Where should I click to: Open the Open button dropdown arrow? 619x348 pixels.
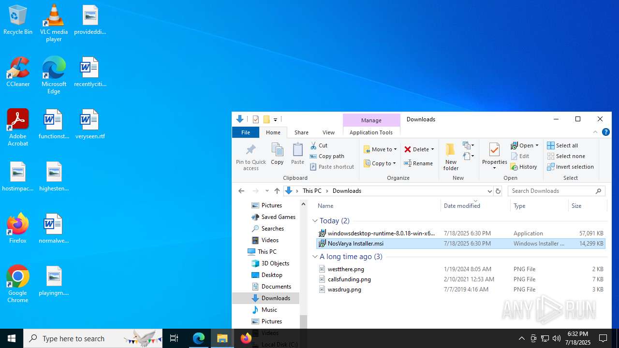(x=537, y=145)
